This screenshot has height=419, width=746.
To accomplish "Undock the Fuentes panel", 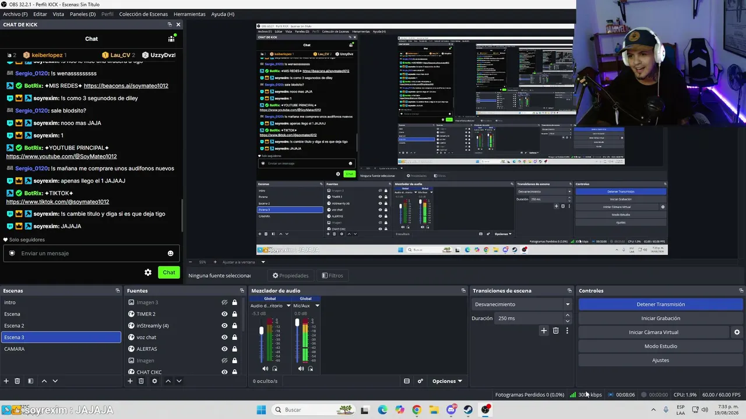I will click(242, 290).
